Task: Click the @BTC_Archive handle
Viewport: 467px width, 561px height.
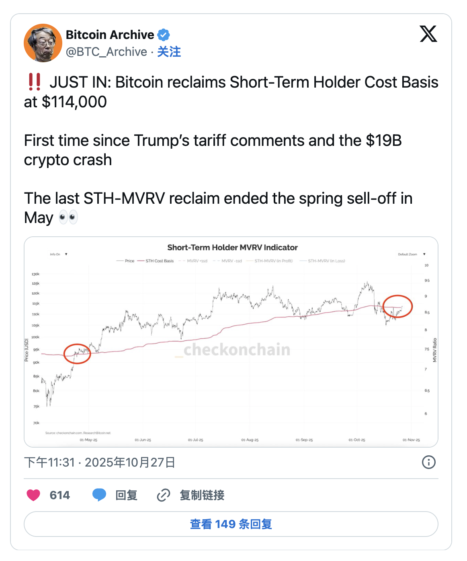Action: point(106,52)
